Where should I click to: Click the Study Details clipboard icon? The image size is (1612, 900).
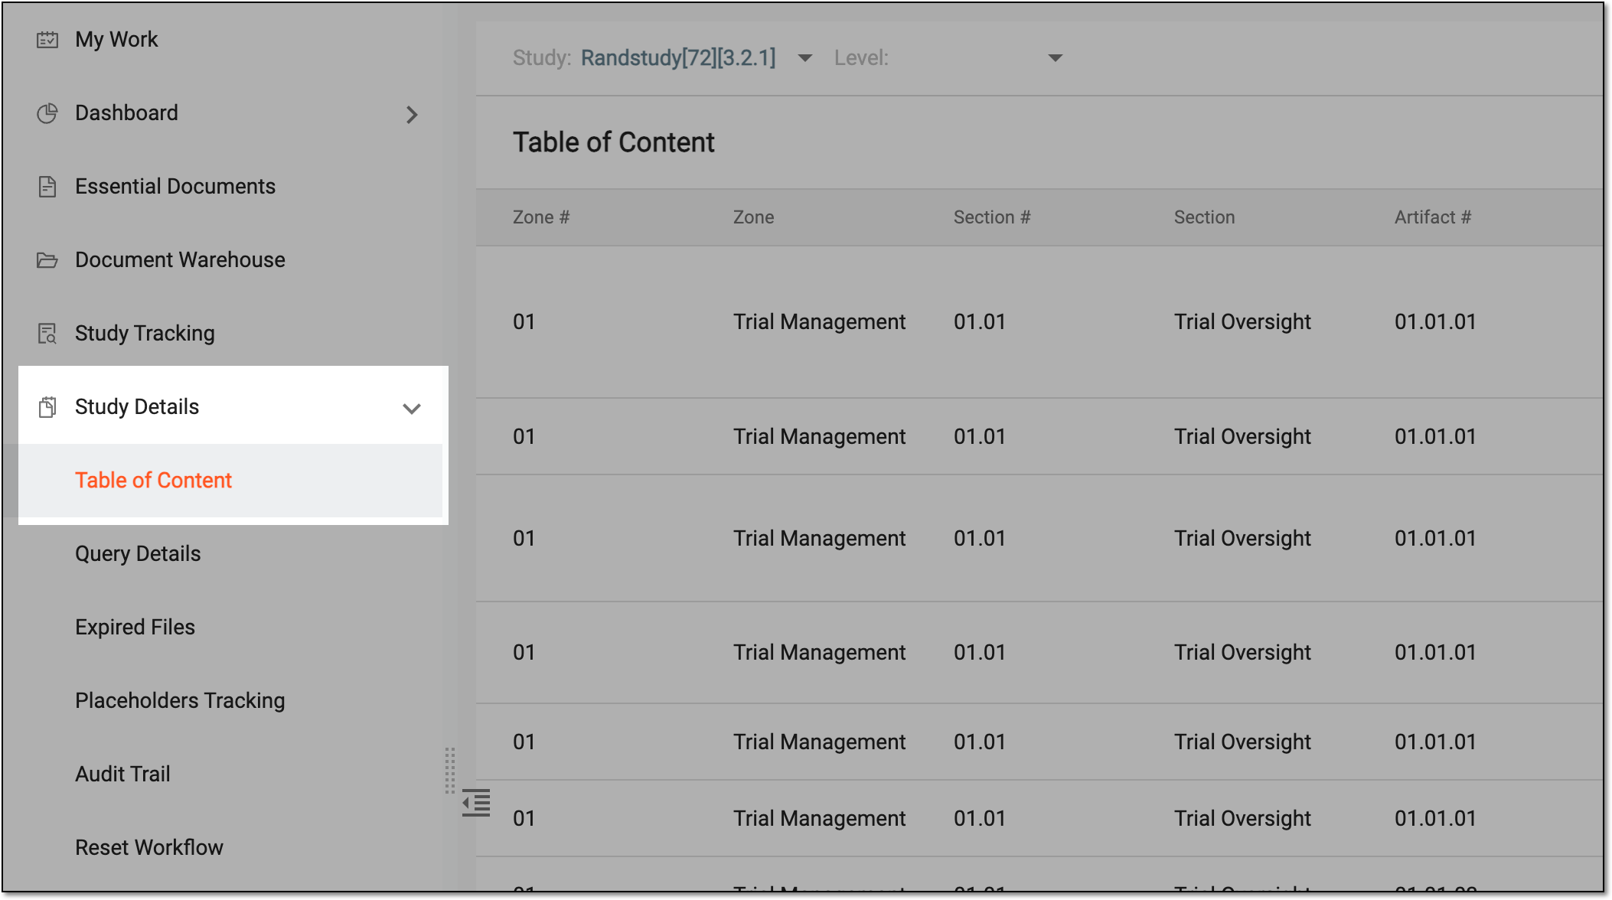(x=47, y=407)
